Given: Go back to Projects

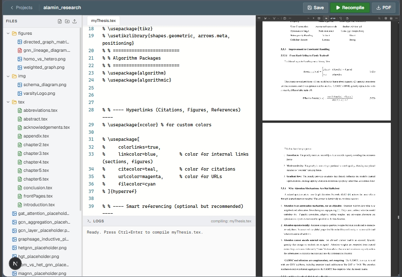Looking at the screenshot, I should tap(22, 8).
